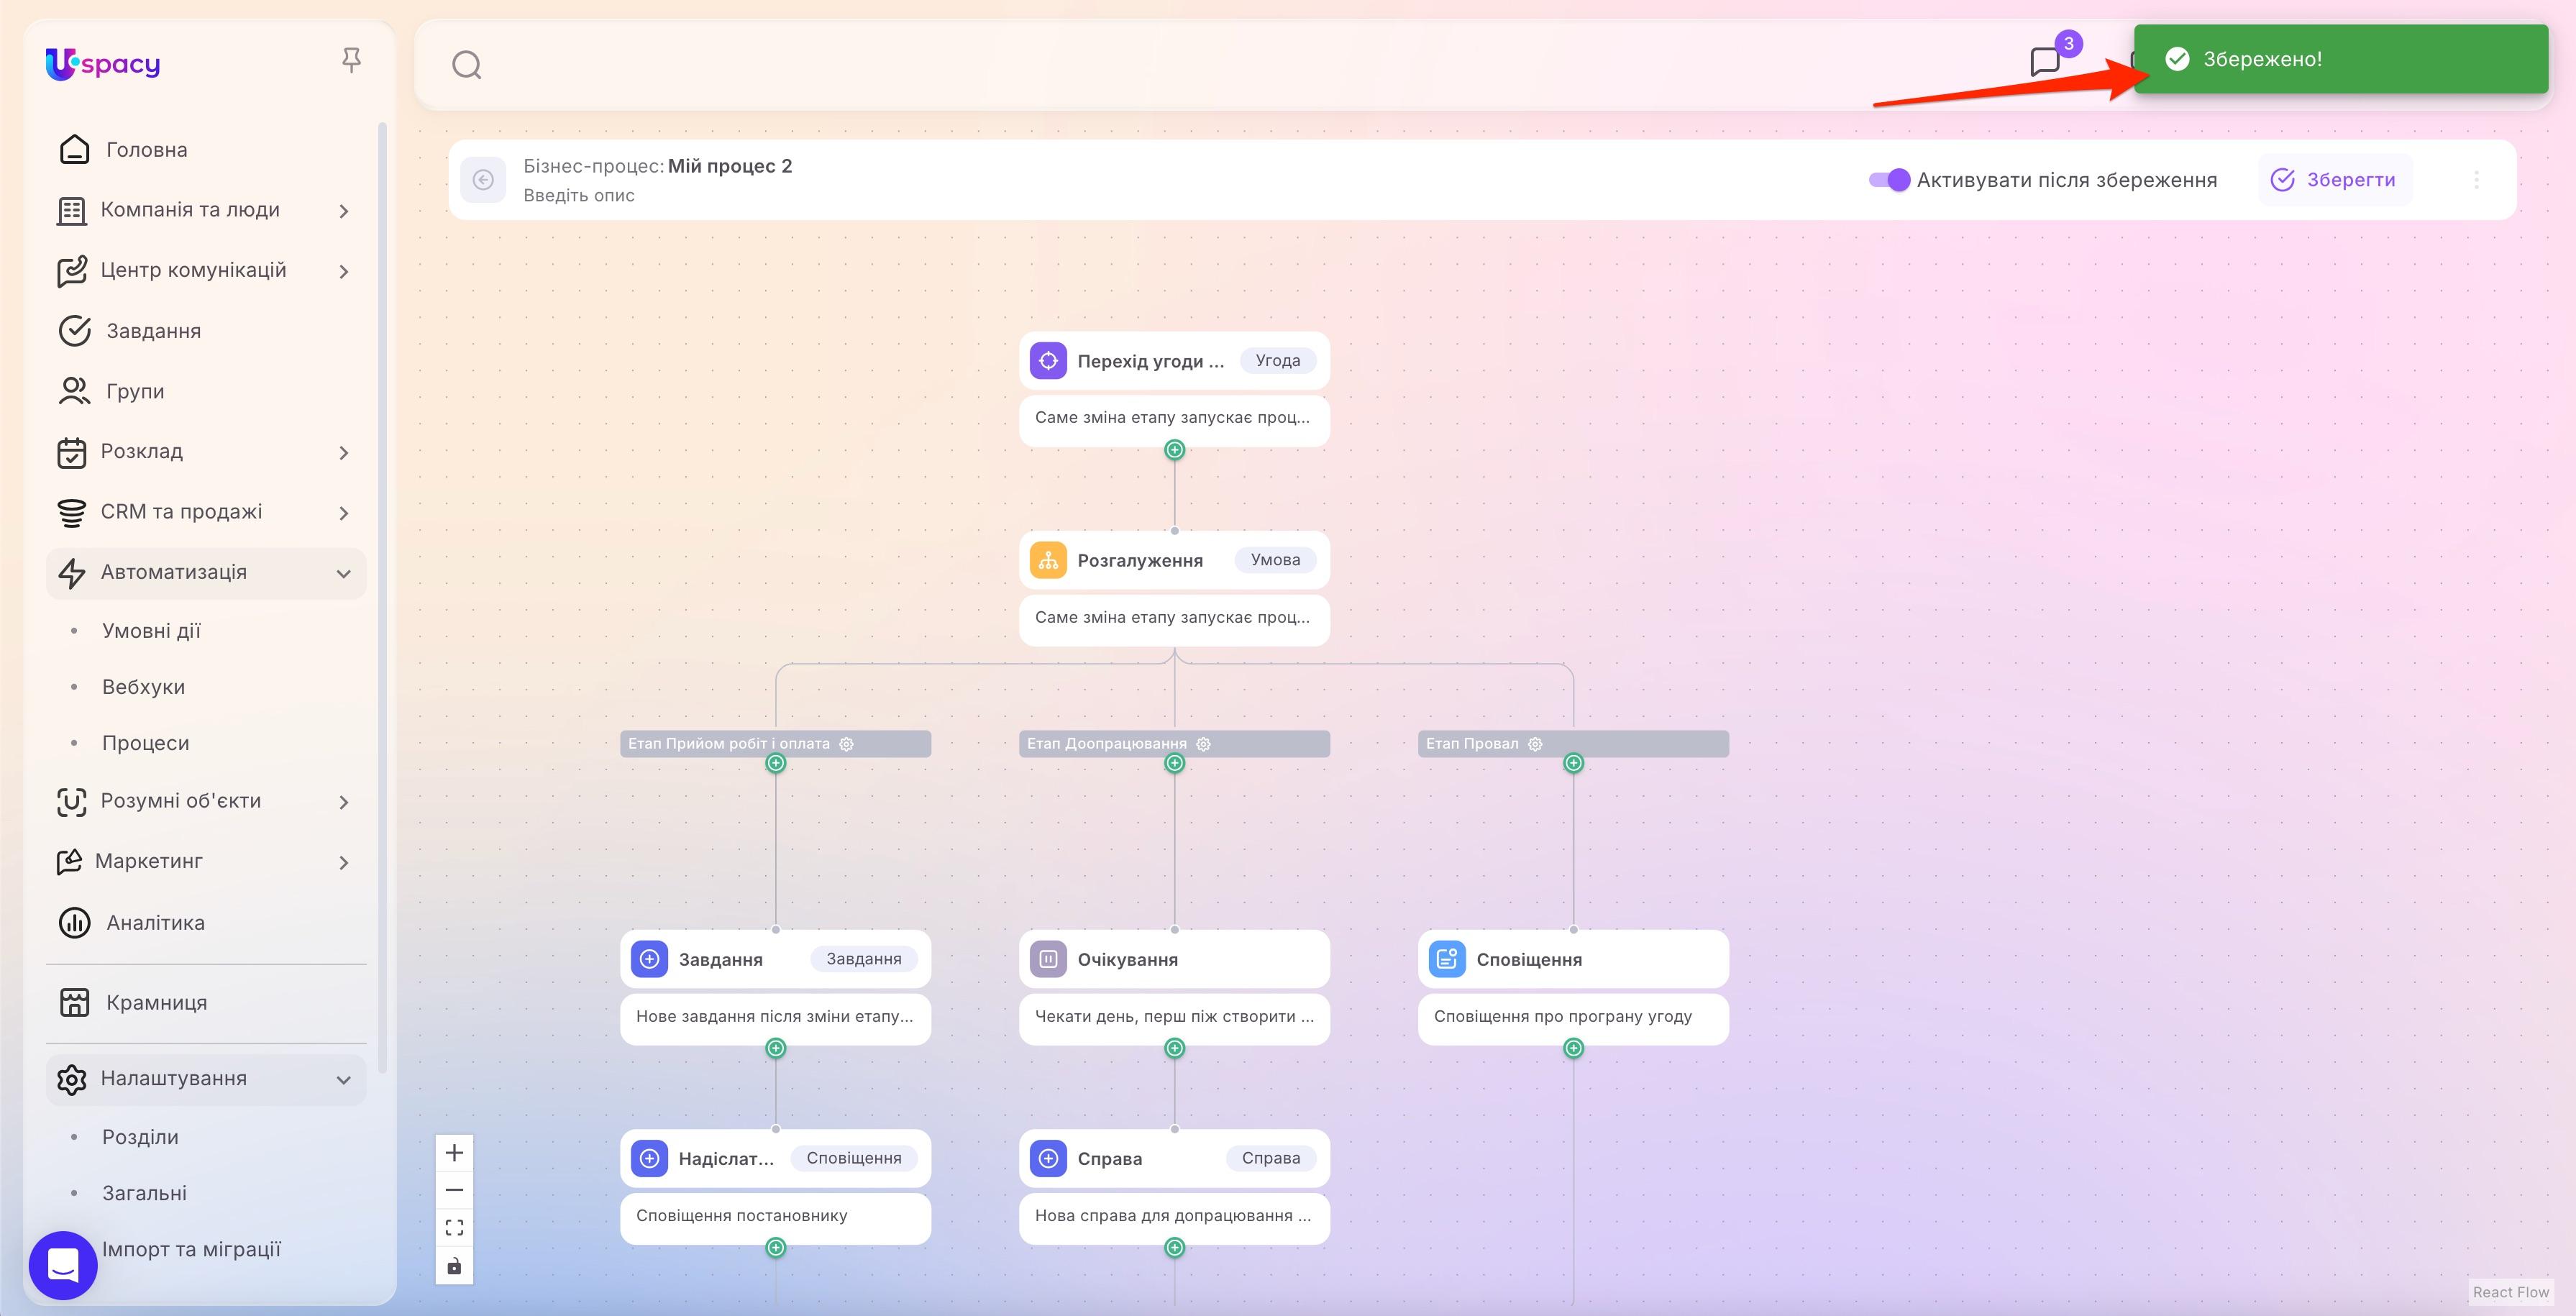Click the search magnifier icon
The height and width of the screenshot is (1316, 2576).
tap(466, 64)
